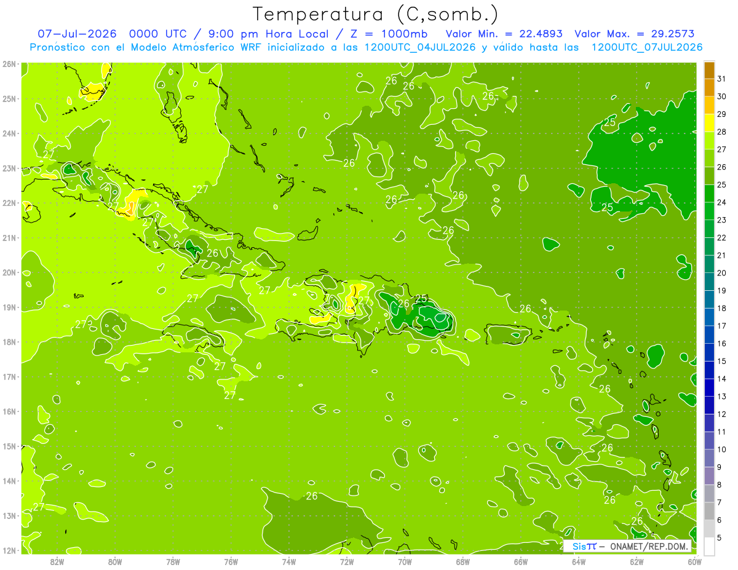The width and height of the screenshot is (738, 570).
Task: Click the "62W" longitude label
Action: pyautogui.click(x=637, y=561)
